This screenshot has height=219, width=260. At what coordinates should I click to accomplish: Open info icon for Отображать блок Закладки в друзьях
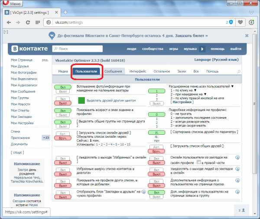tap(143, 192)
